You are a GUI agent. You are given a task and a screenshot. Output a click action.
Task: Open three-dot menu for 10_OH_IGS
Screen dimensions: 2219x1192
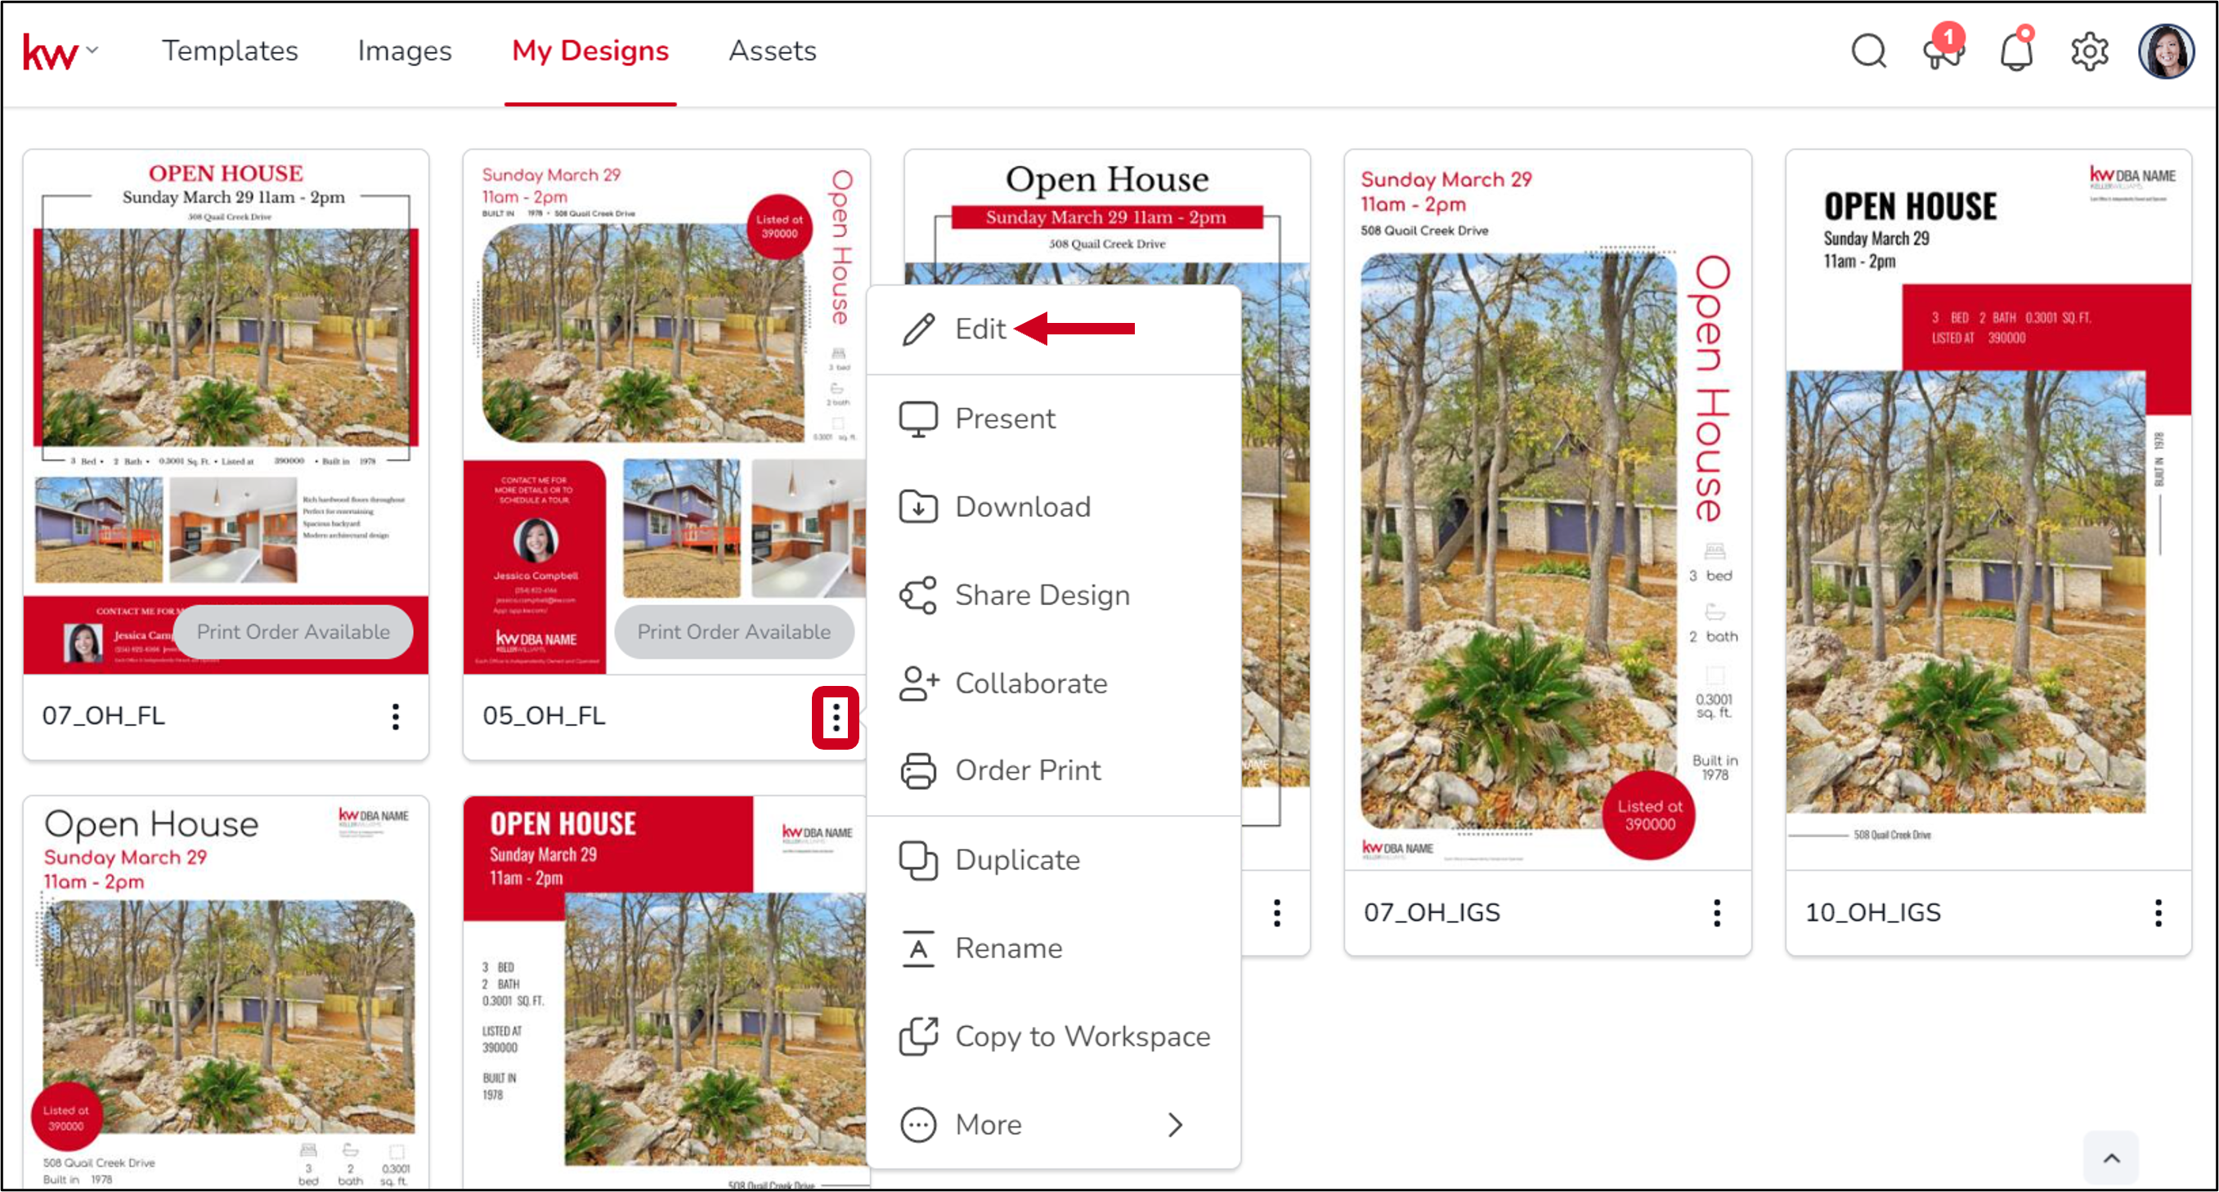2158,912
